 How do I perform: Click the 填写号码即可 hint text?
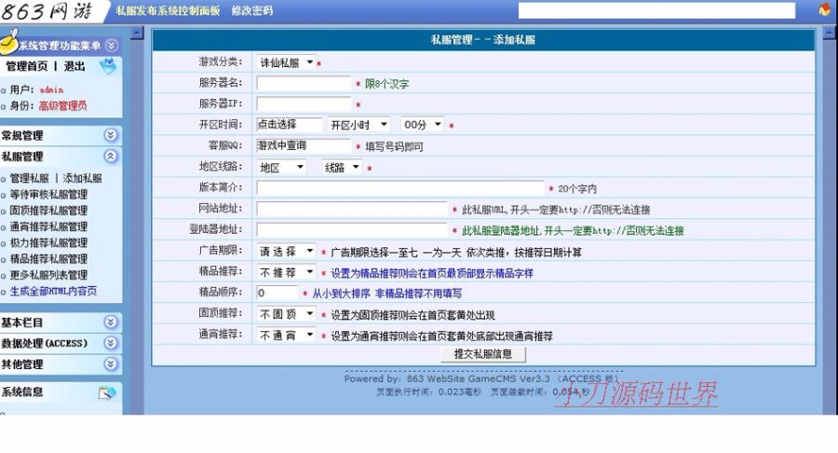click(x=395, y=146)
